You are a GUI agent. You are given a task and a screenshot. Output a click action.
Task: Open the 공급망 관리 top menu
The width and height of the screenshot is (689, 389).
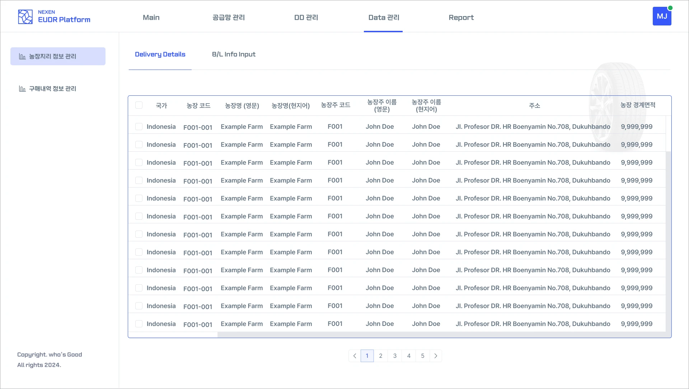coord(229,17)
